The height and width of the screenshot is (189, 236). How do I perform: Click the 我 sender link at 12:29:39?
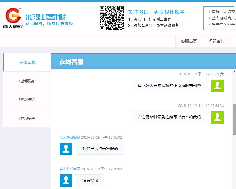click(222, 74)
